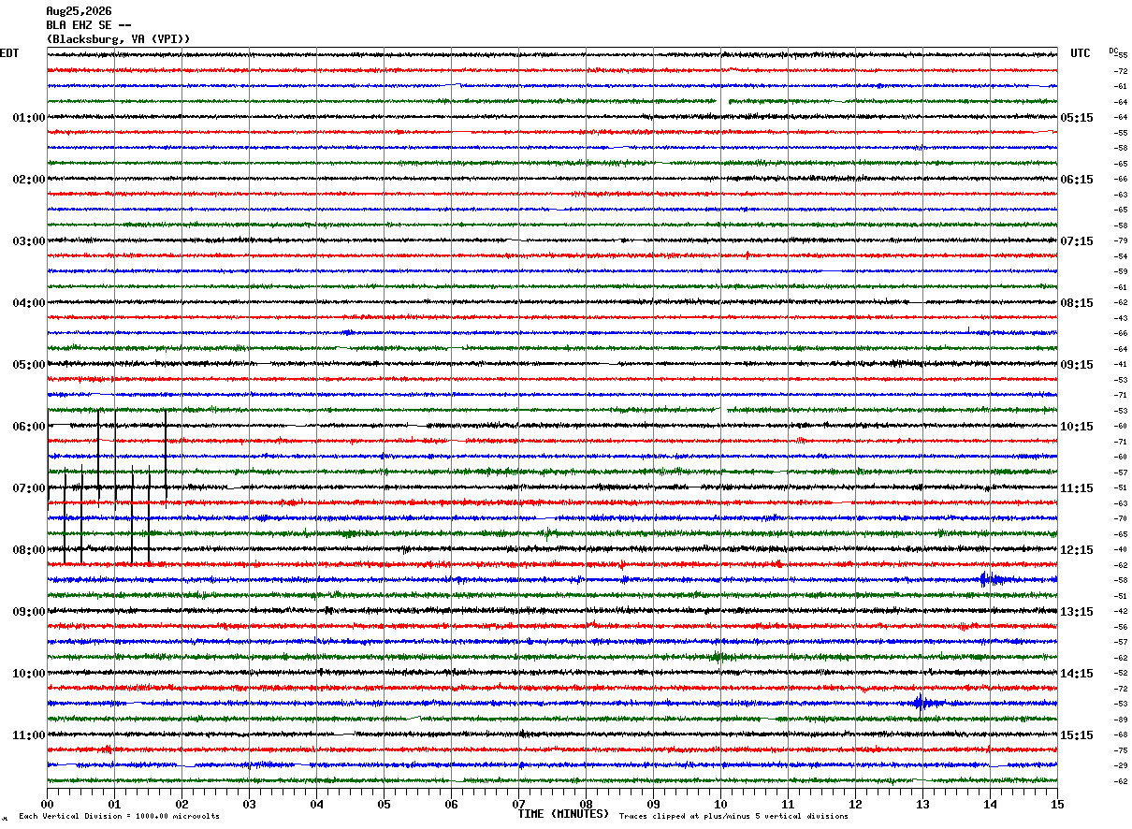Click minute tick label "07" on time axis

click(x=518, y=804)
